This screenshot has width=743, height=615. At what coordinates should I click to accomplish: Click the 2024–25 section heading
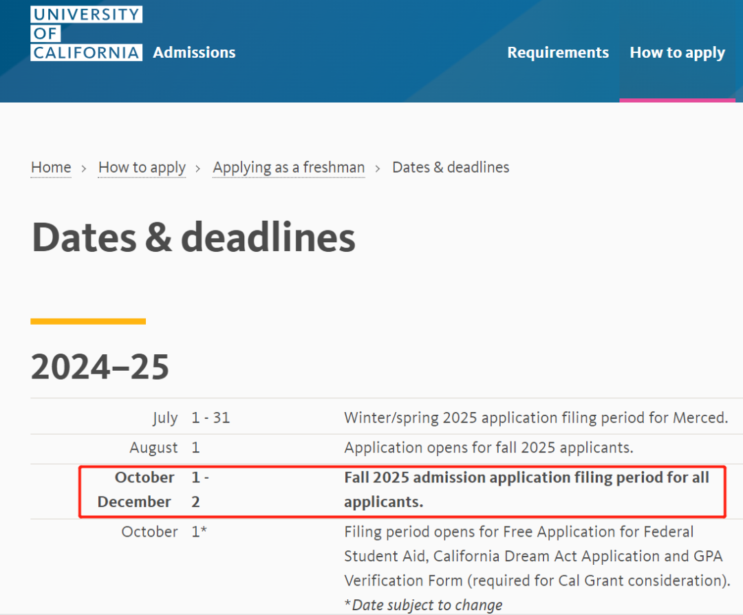(x=100, y=367)
